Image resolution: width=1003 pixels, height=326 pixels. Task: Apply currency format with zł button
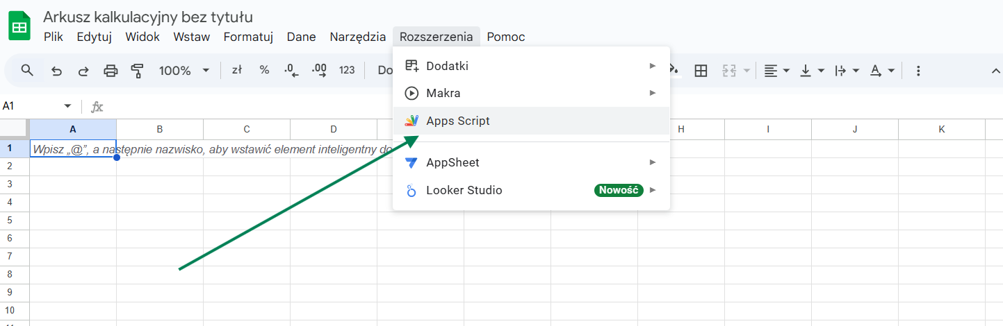pyautogui.click(x=236, y=70)
